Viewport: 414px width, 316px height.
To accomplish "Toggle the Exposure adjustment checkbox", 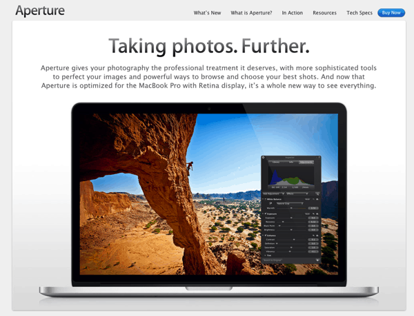I will pos(264,214).
